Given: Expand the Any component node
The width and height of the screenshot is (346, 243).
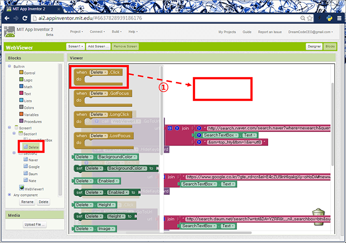Looking at the screenshot, I should coord(9,194).
